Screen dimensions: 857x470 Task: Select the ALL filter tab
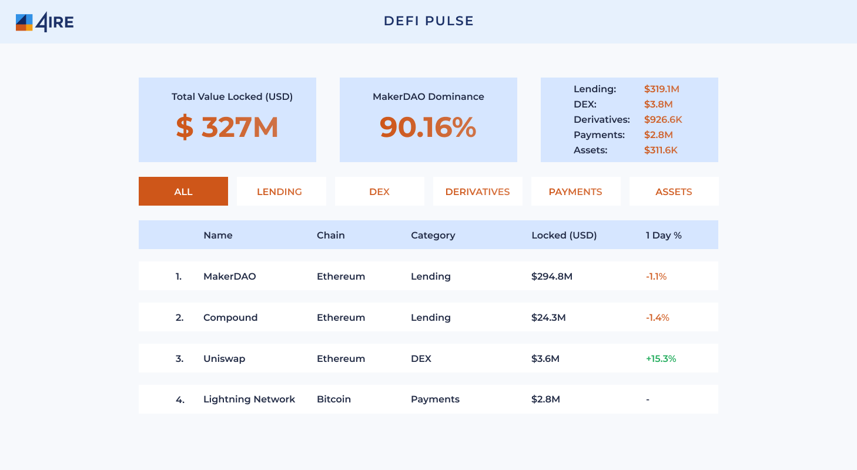click(183, 192)
